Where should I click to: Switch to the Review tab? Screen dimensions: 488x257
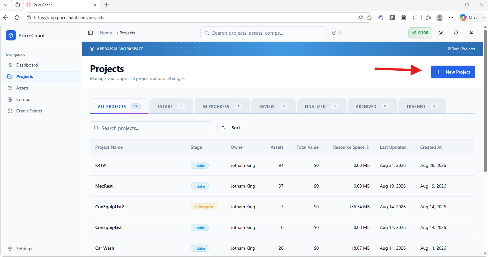click(273, 106)
